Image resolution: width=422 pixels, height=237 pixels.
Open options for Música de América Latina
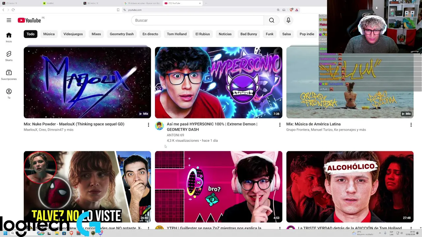point(411,125)
